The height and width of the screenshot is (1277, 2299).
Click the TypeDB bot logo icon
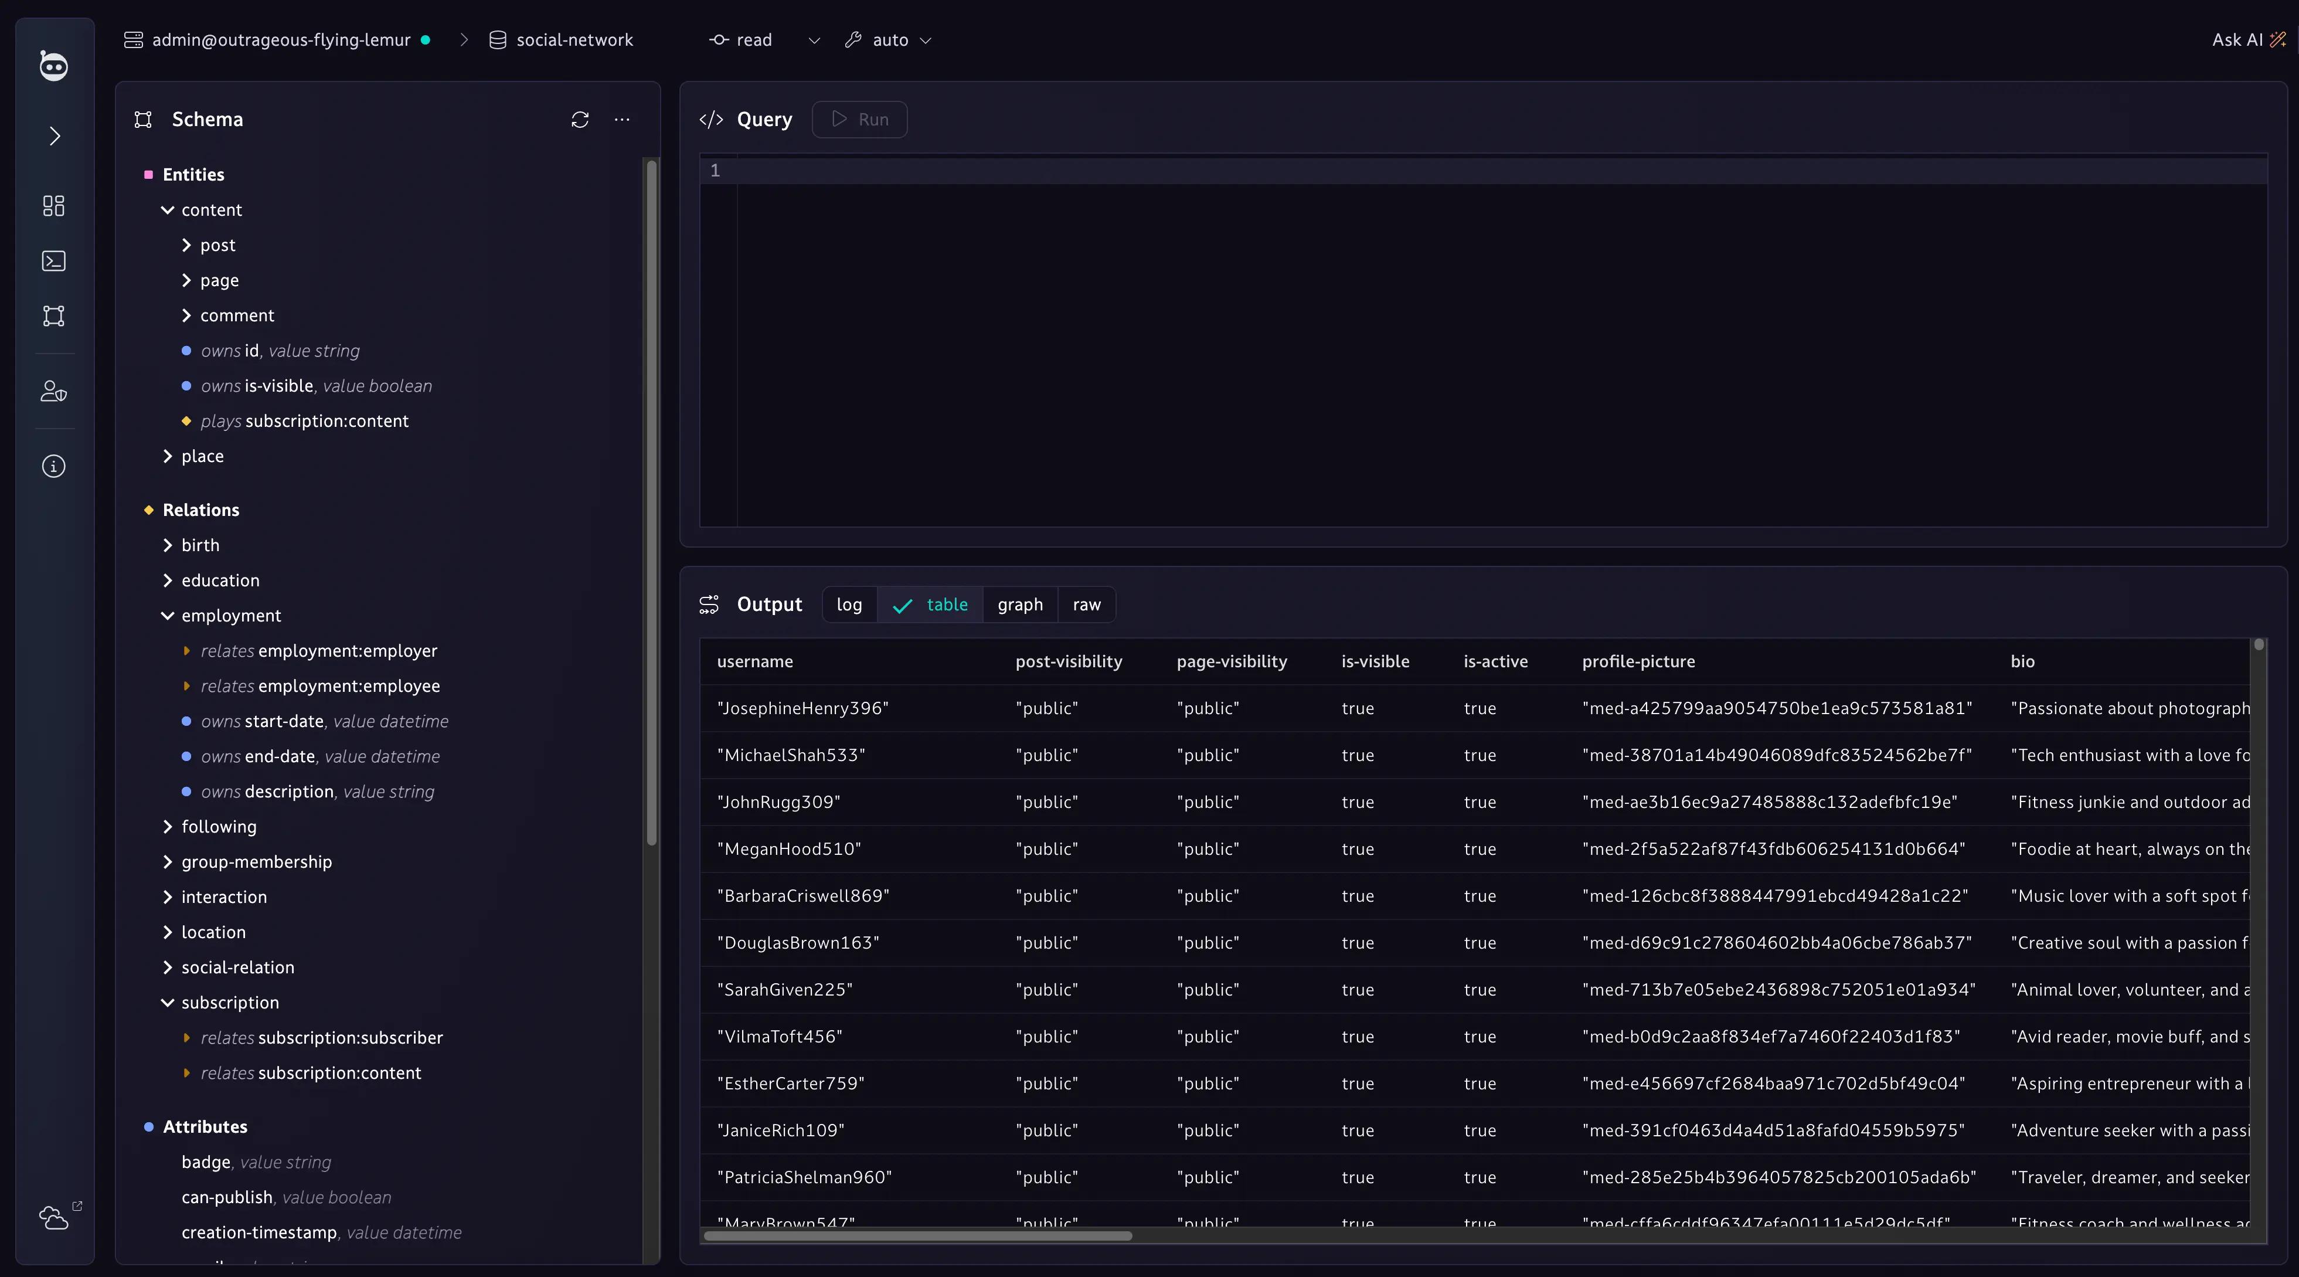[x=53, y=65]
